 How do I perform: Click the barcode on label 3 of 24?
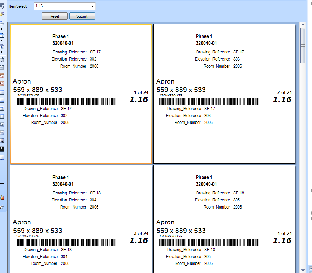[x=66, y=242]
